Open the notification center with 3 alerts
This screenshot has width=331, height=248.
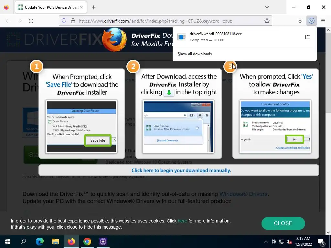click(321, 242)
